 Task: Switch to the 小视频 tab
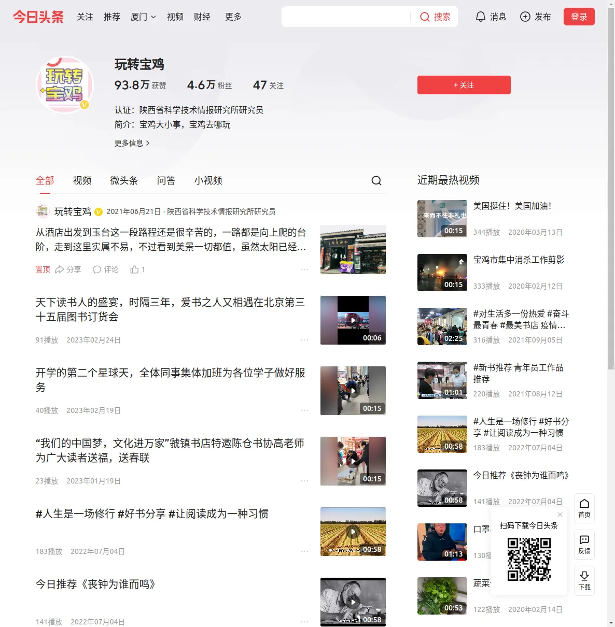point(208,180)
